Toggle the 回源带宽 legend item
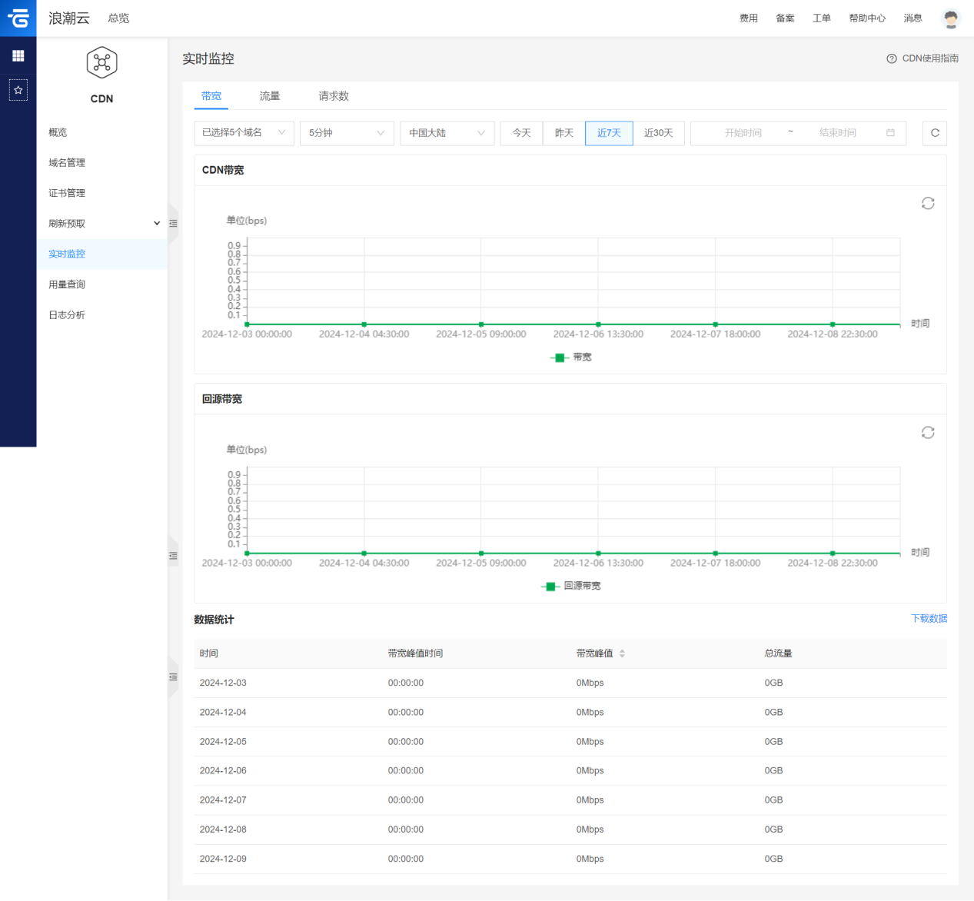 coord(571,586)
